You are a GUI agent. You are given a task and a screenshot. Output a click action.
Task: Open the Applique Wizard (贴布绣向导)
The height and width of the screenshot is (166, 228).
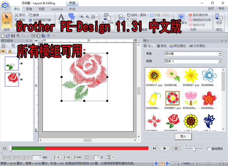coord(198,15)
